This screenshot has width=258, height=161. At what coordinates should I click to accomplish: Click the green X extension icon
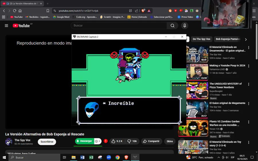(x=192, y=11)
